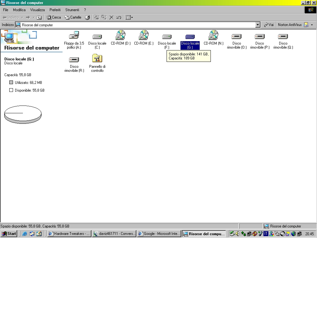Viewport: 317px width, 333px height.
Task: Click the volume speaker tray icon
Action: pyautogui.click(x=237, y=234)
